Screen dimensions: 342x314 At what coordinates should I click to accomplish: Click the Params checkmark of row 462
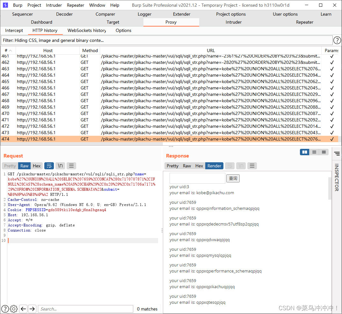click(x=332, y=62)
